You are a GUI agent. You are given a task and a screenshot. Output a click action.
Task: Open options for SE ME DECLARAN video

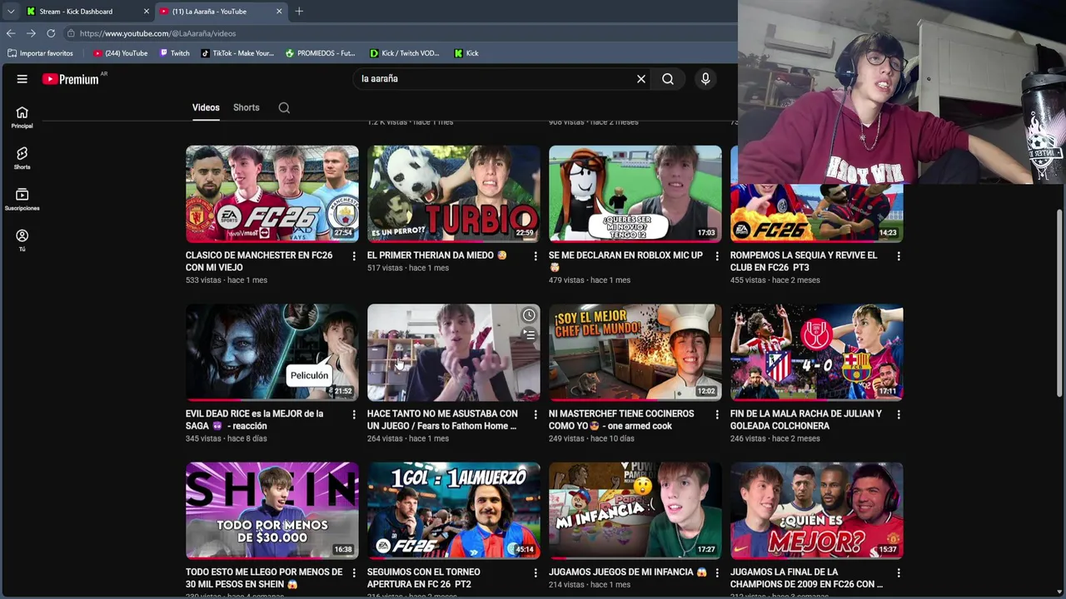coord(717,256)
